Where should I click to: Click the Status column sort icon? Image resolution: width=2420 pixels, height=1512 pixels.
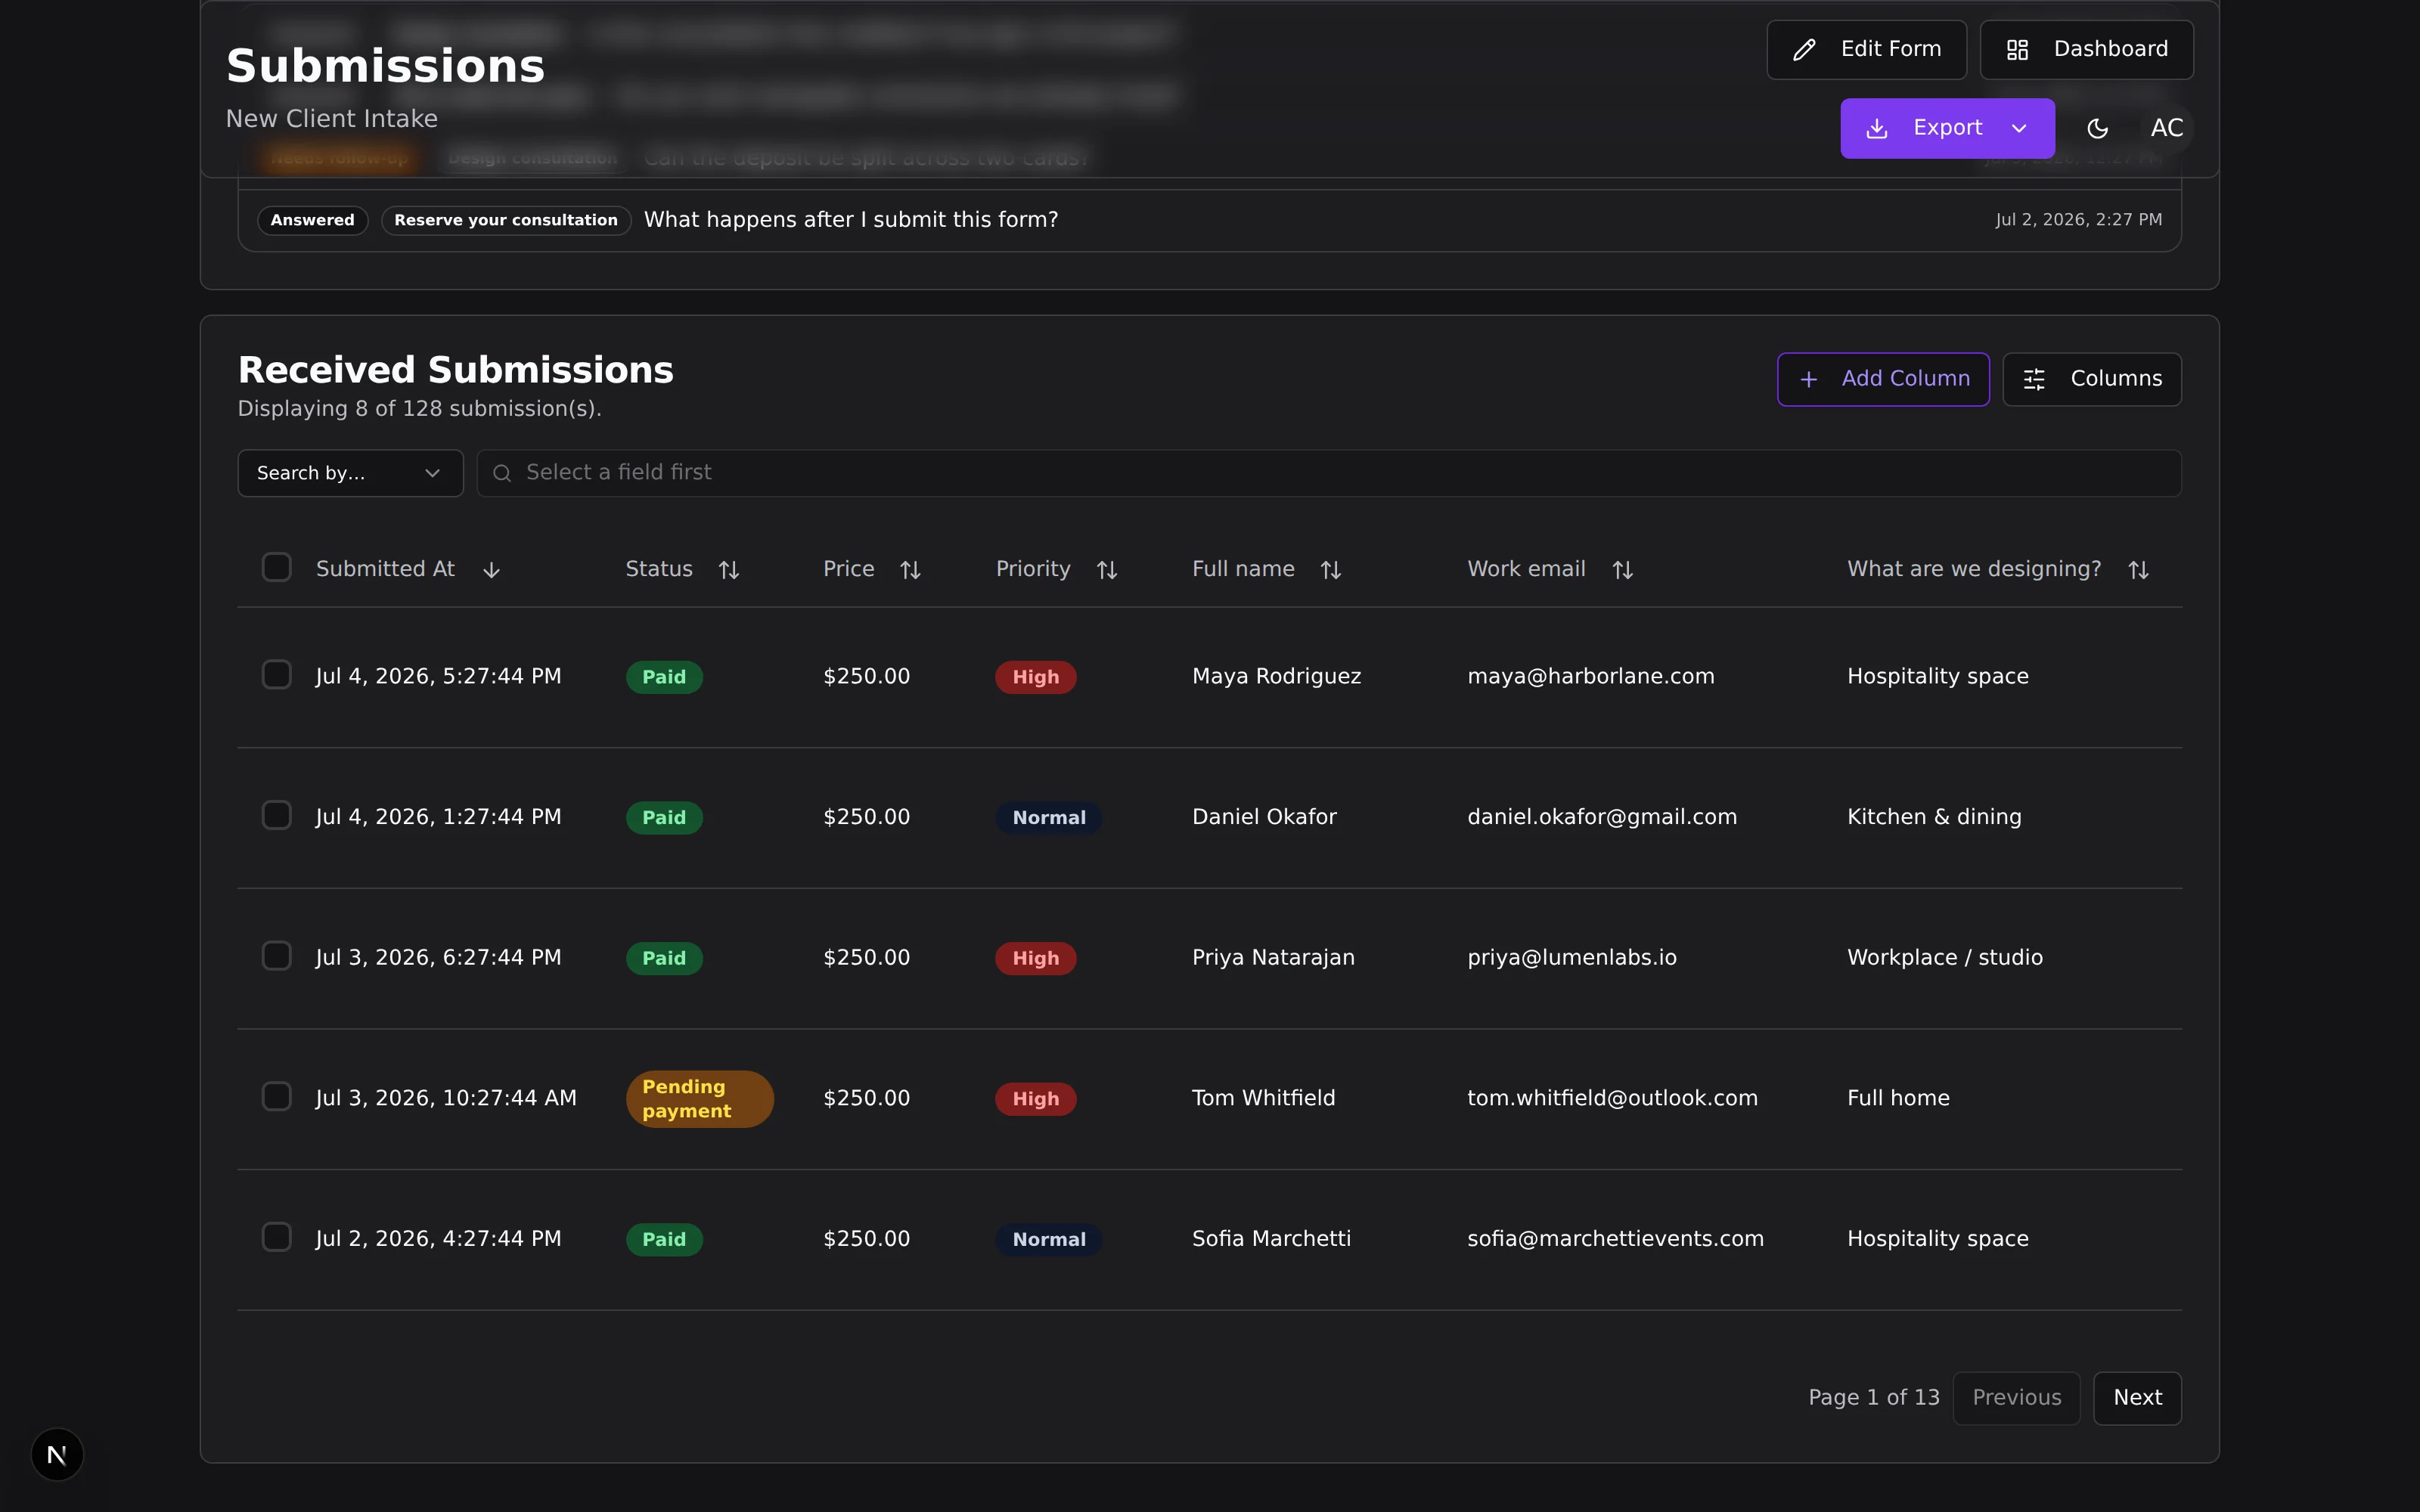[729, 570]
